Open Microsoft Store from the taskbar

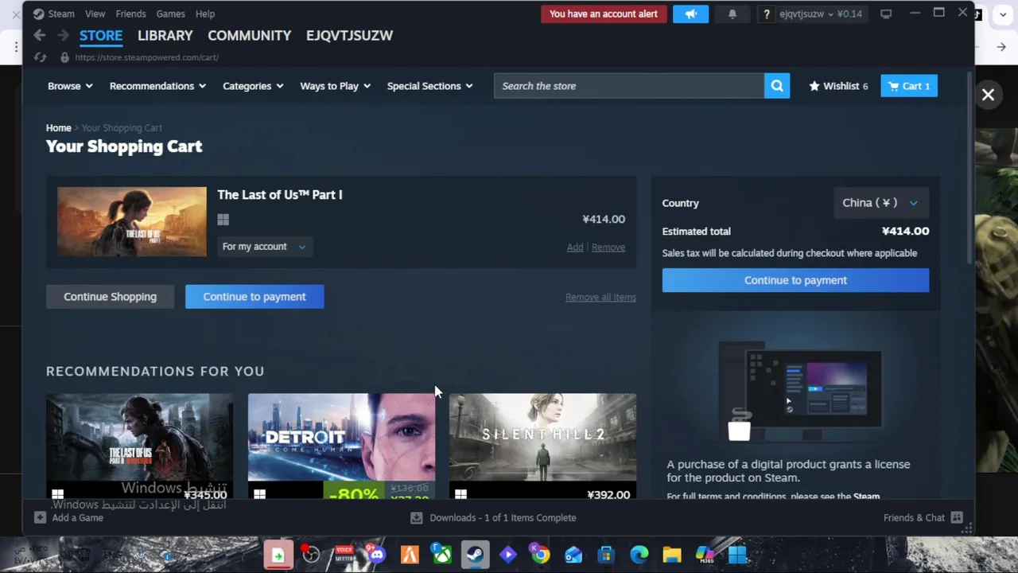coord(606,554)
